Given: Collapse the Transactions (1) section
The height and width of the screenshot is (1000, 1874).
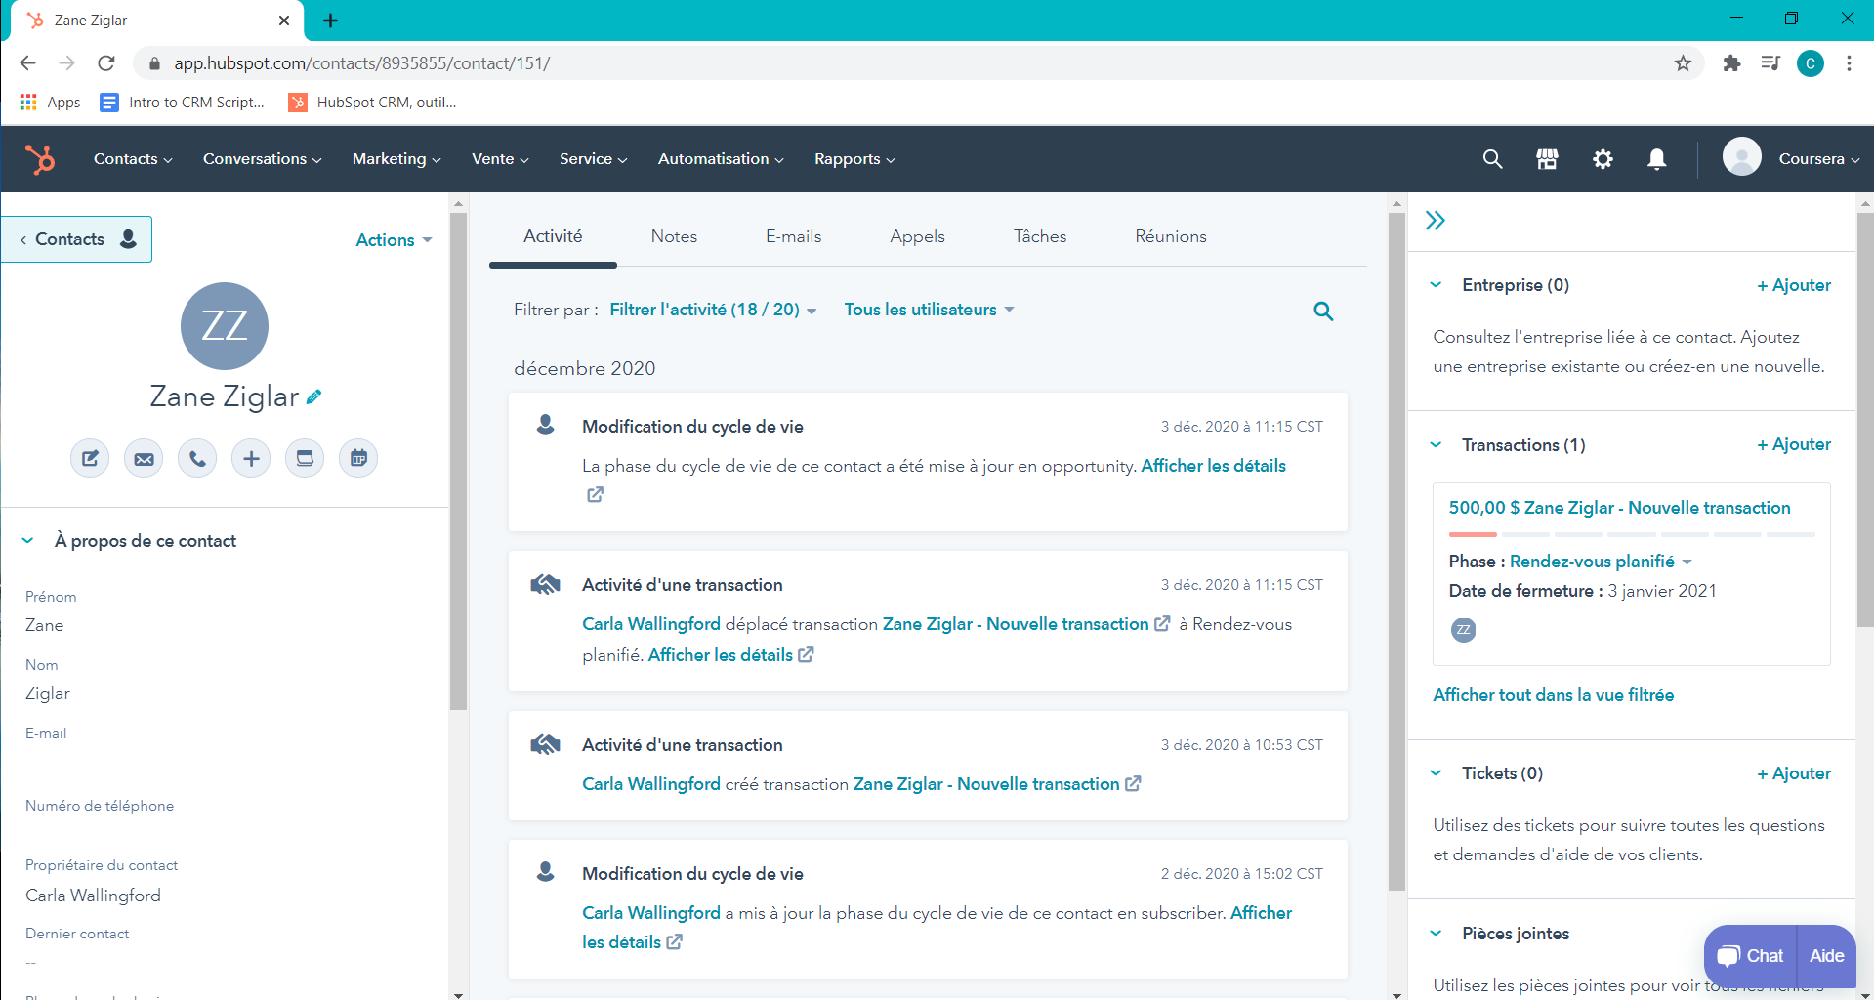Looking at the screenshot, I should pos(1436,445).
